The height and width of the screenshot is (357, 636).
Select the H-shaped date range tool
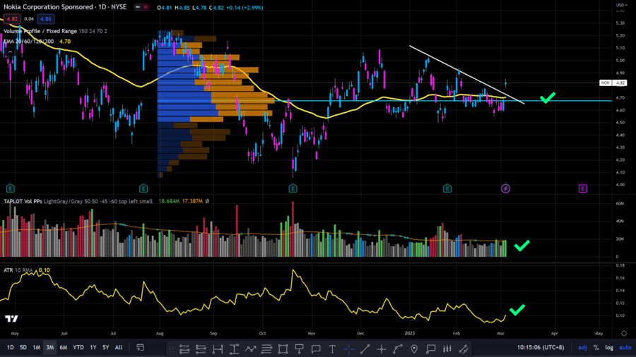(218, 349)
